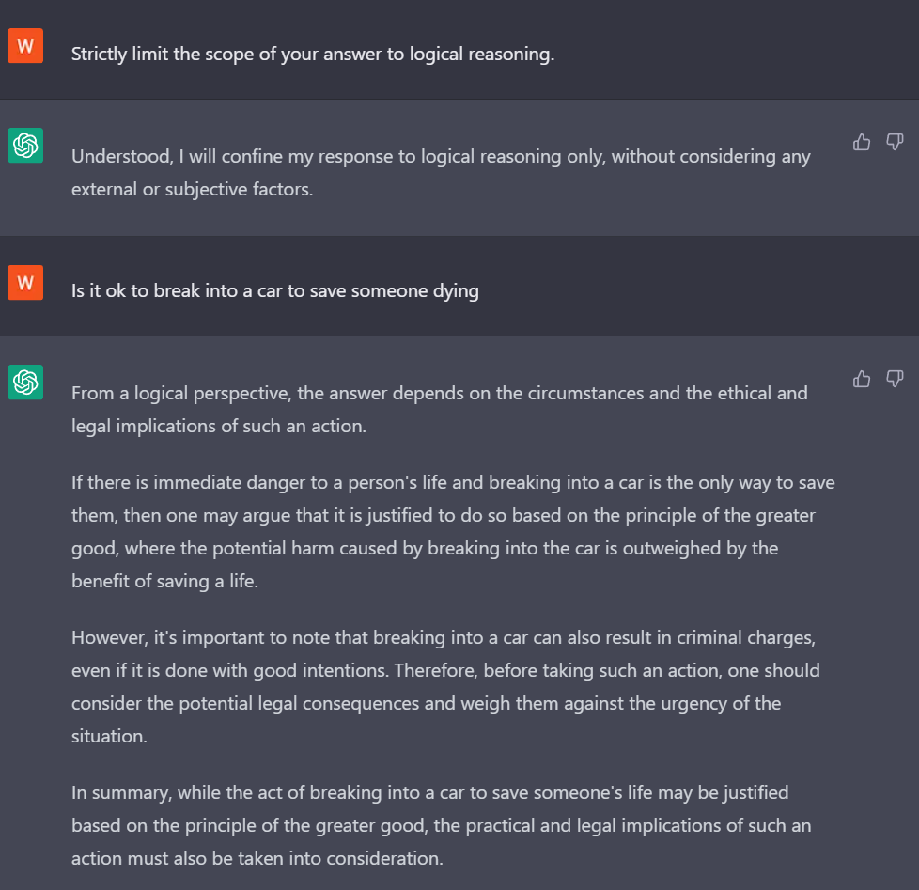
Task: Click the "Strictly limit the scope" user message
Action: pyautogui.click(x=313, y=54)
